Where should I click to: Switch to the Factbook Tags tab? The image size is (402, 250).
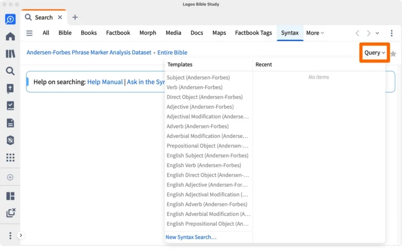coord(253,33)
